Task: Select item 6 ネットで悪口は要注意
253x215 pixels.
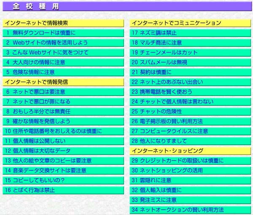Action: (x=63, y=92)
